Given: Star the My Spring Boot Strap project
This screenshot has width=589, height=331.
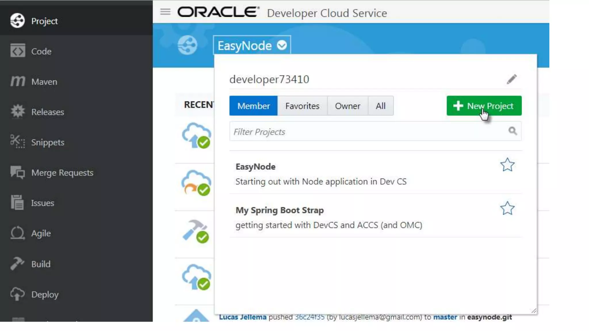Looking at the screenshot, I should [507, 208].
